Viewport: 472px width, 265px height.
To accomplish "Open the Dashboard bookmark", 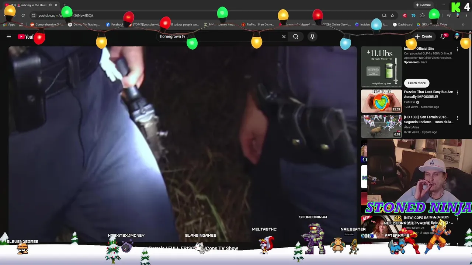I will click(403, 25).
